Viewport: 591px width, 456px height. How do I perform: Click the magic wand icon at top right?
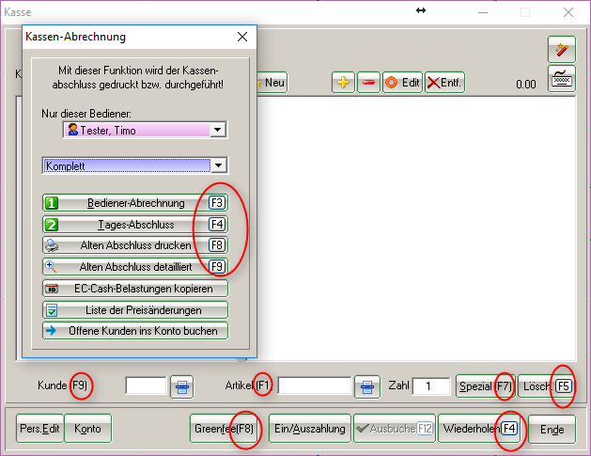point(561,50)
